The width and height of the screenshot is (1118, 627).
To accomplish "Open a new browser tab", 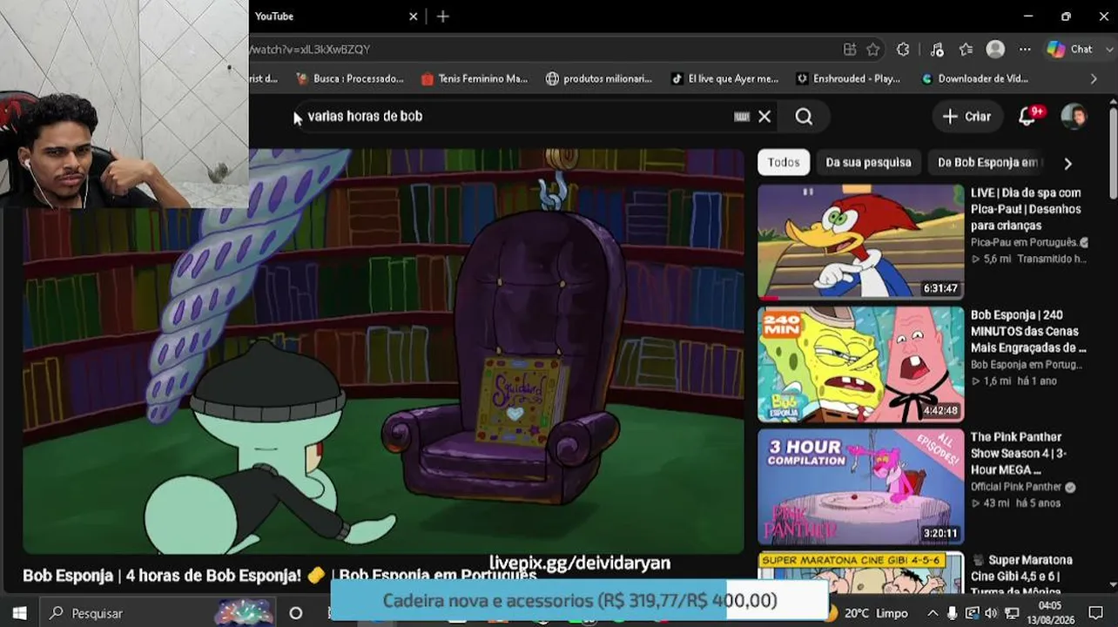I will coord(443,16).
